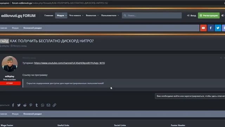
Task: Open the Главная nav item
Action: (49, 16)
